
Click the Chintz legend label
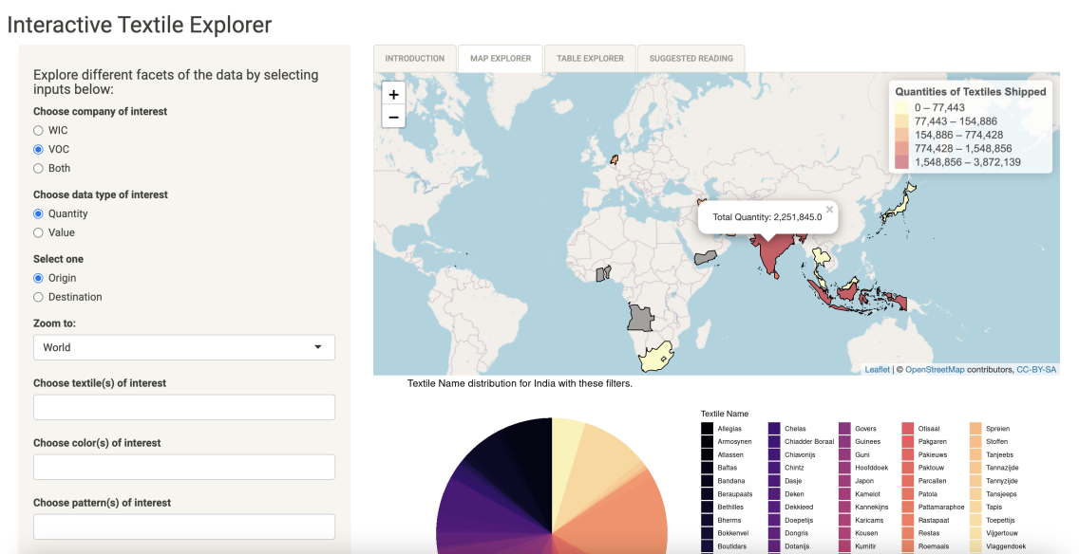click(x=794, y=468)
